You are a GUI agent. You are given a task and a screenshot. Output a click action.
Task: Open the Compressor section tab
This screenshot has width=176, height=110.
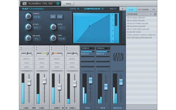click(92, 9)
